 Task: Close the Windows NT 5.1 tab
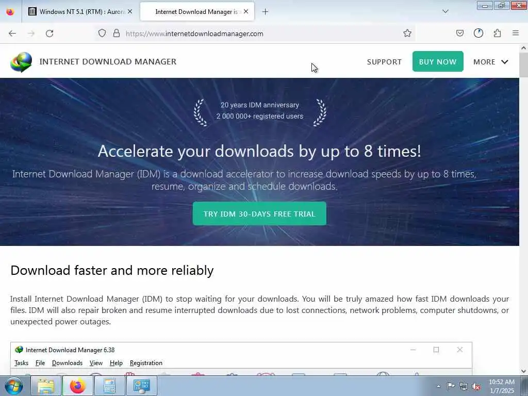pos(130,11)
